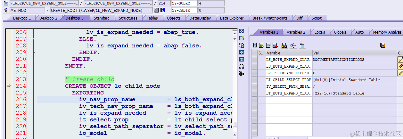This screenshot has height=139, width=403.
Task: Click the second list icon in the variables toolbar
Action: click(x=268, y=45)
